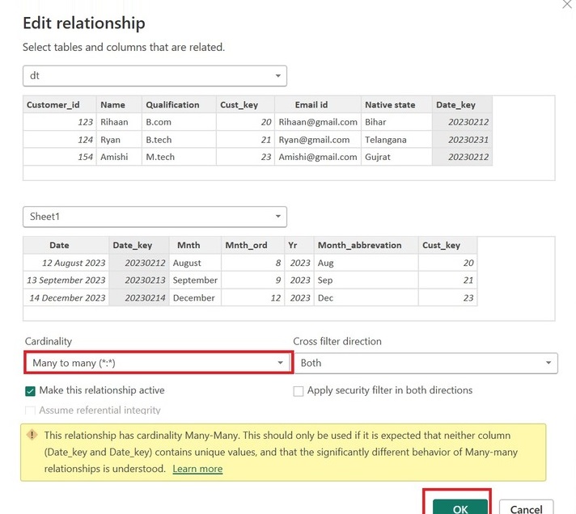Image resolution: width=576 pixels, height=514 pixels.
Task: Expand the Cardinality dropdown
Action: [158, 363]
